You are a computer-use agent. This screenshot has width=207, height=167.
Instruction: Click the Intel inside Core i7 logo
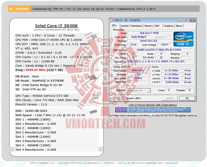click(x=183, y=39)
